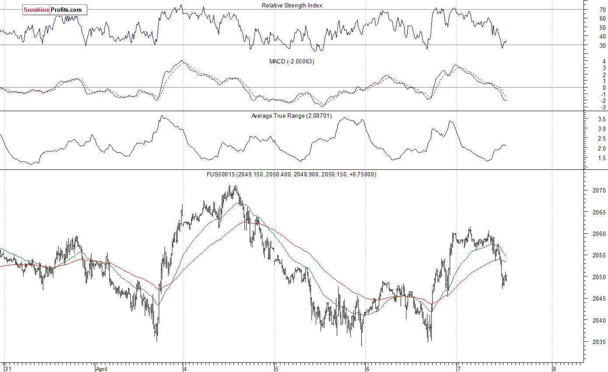
Task: Click the '4' date axis label
Action: pyautogui.click(x=185, y=368)
